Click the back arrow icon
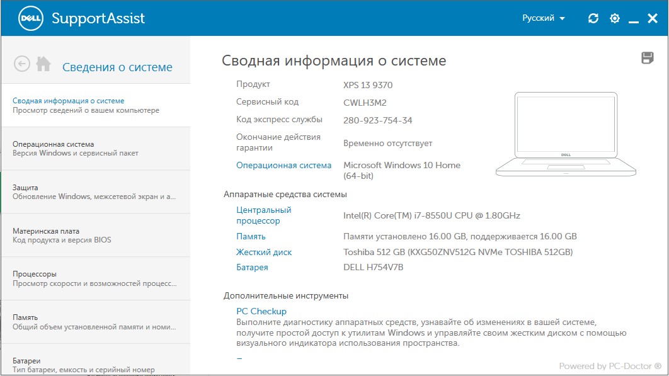 point(22,64)
